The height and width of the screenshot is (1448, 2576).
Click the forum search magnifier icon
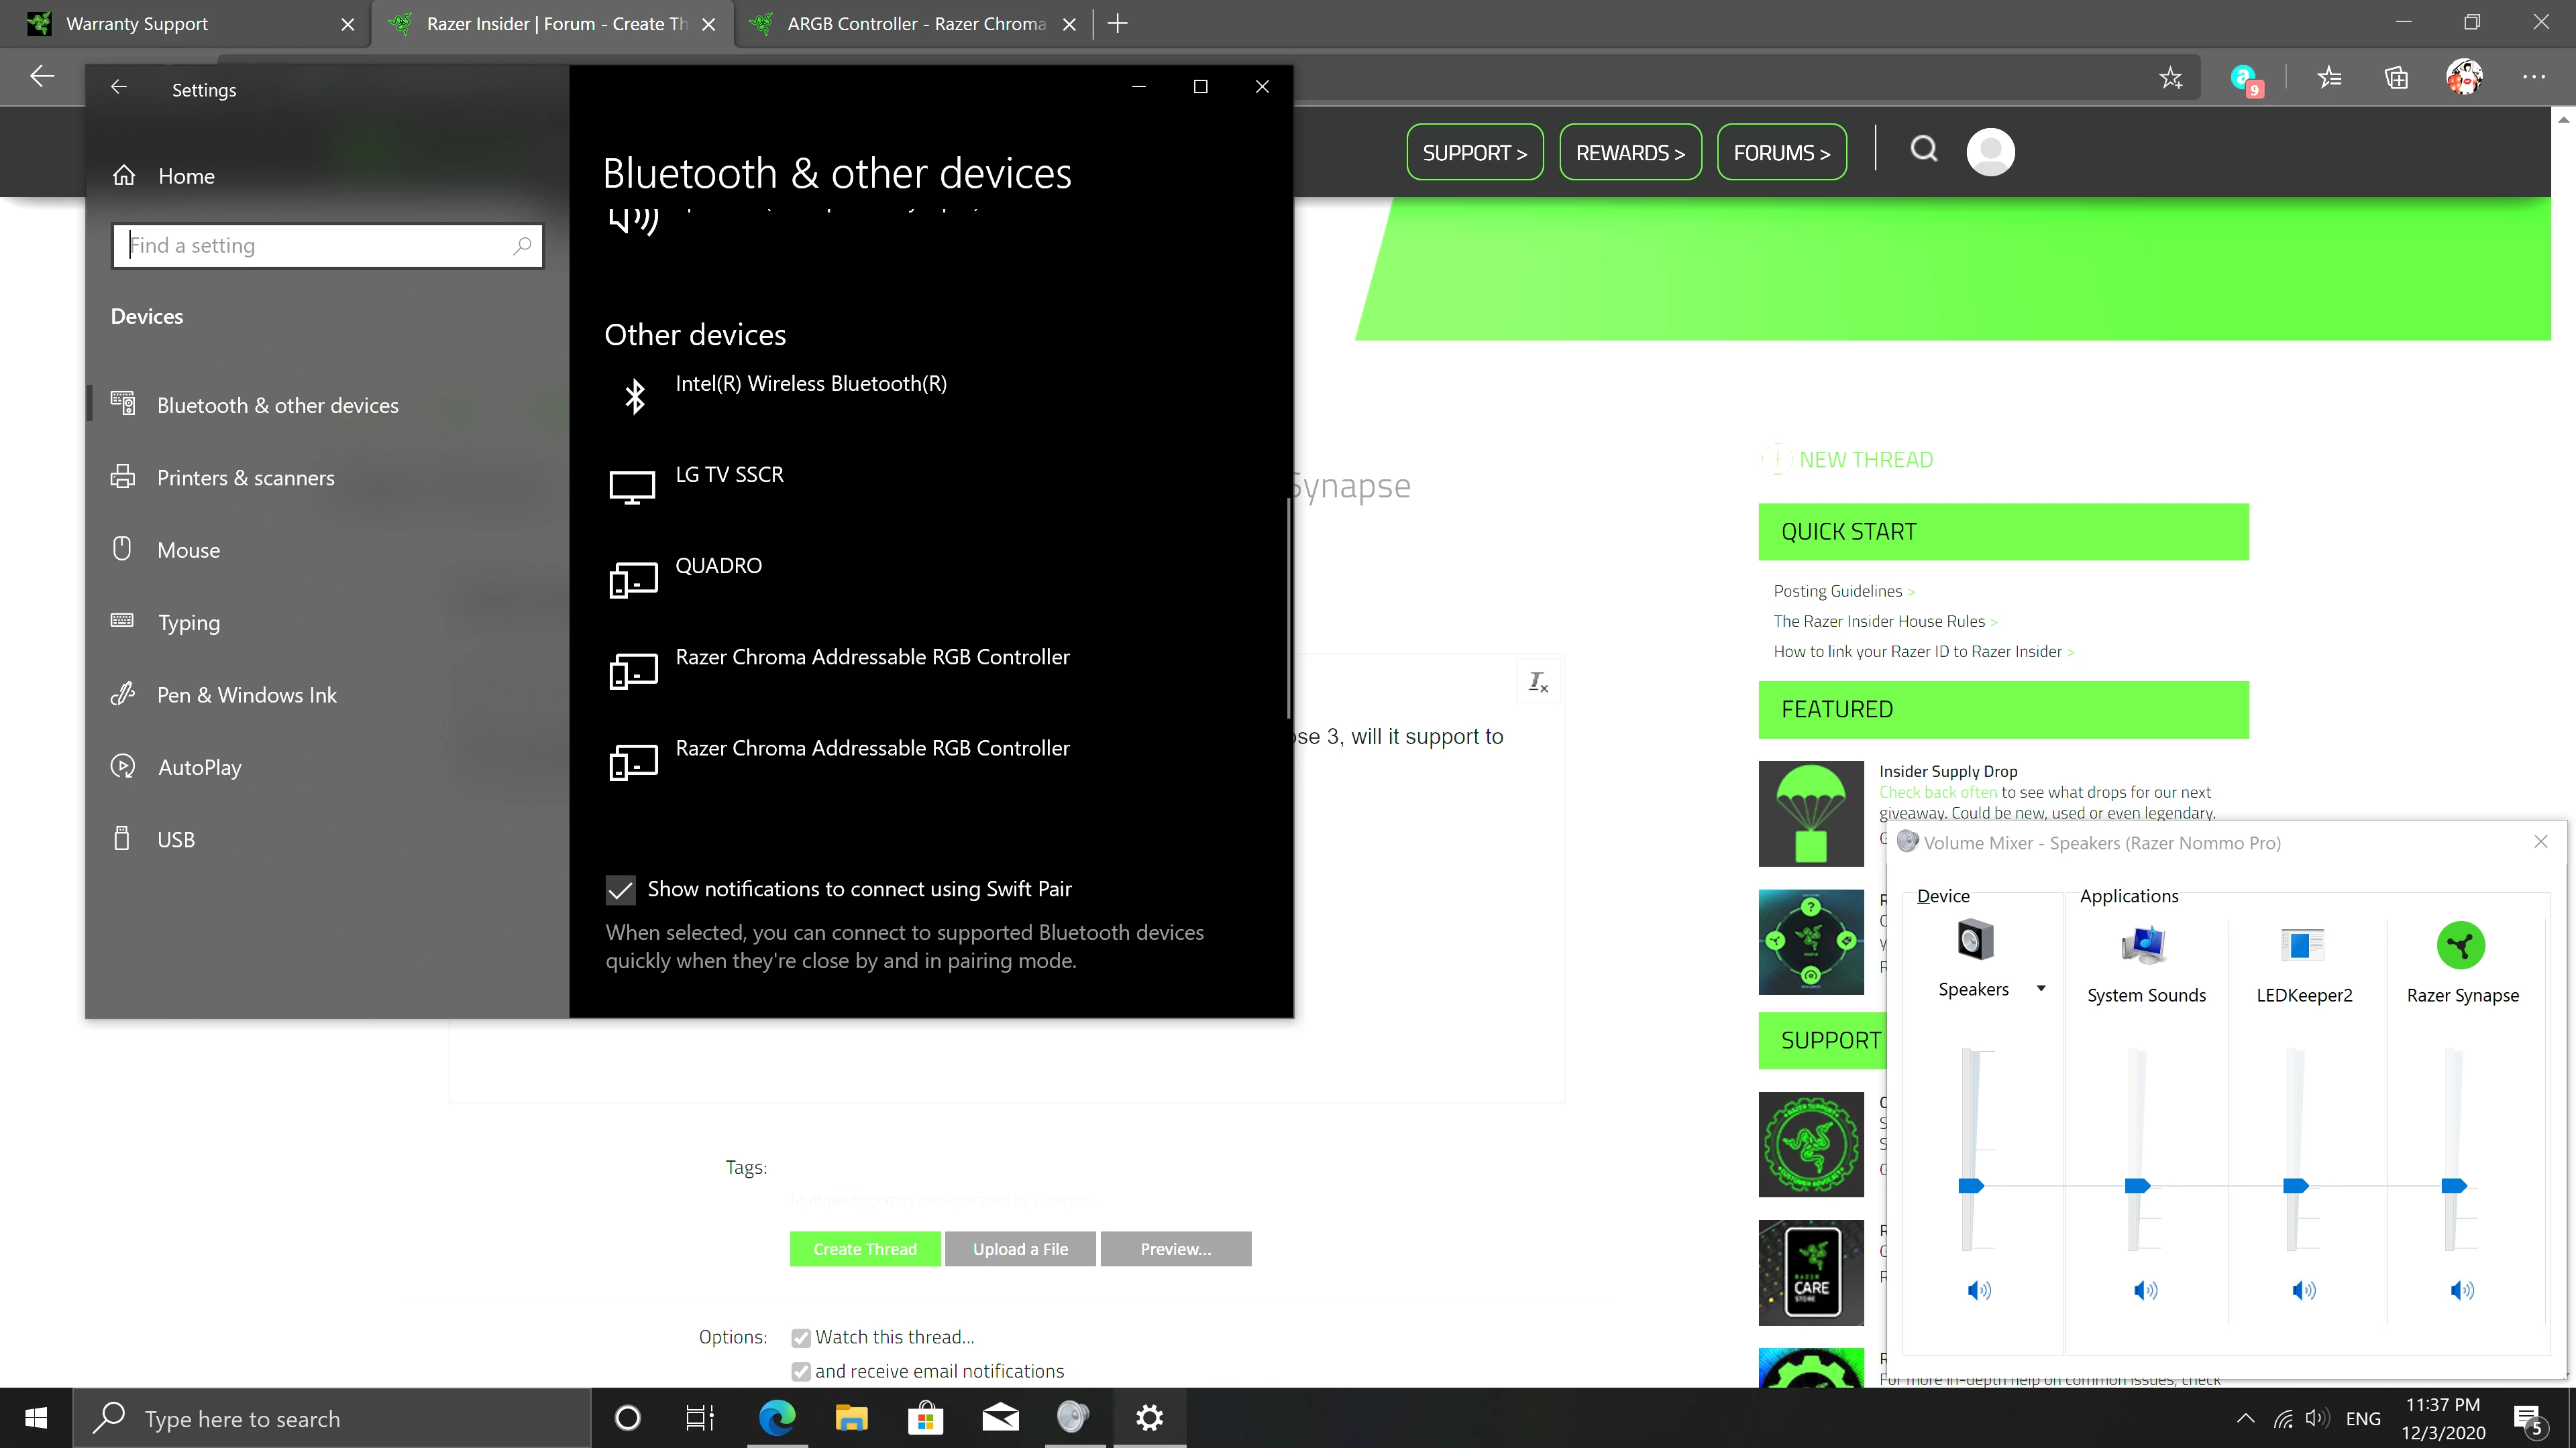click(x=1924, y=151)
